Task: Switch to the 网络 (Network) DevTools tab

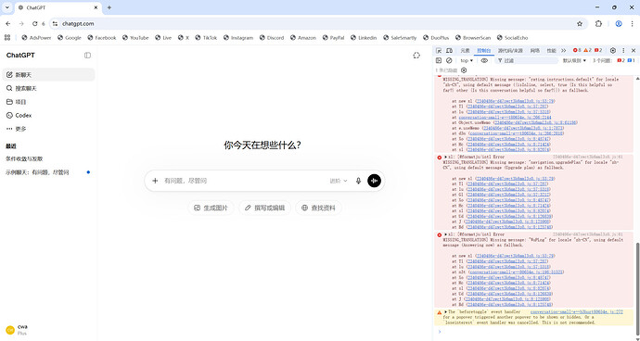Action: 534,51
